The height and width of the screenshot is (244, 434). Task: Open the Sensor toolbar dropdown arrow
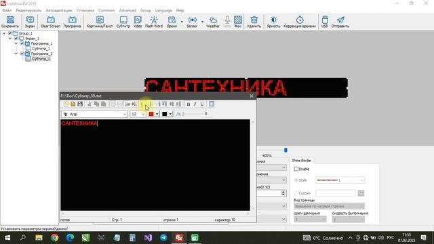(202, 22)
